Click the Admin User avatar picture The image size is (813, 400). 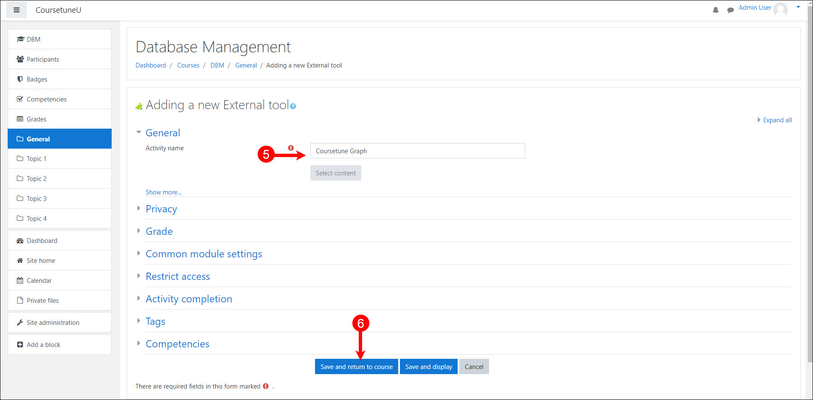[x=780, y=9]
